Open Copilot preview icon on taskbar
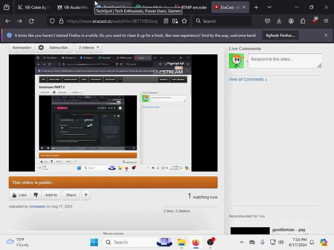 pyautogui.click(x=324, y=242)
